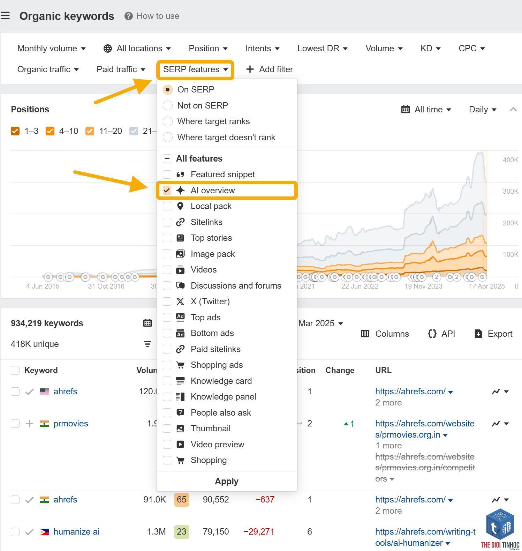Open the Intents filter dropdown

[x=262, y=49]
